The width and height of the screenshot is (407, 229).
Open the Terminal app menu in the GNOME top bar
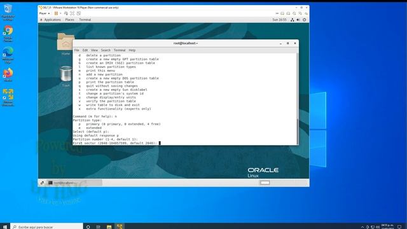[x=85, y=20]
